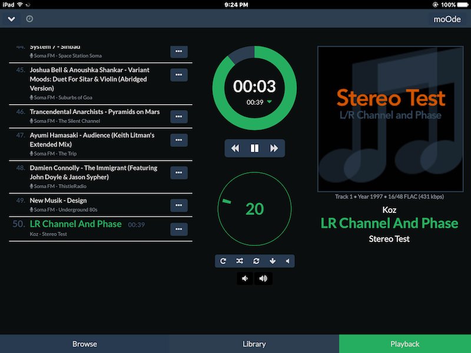Toggle the countdown arrow beside 00:39
This screenshot has width=471, height=353.
point(270,102)
